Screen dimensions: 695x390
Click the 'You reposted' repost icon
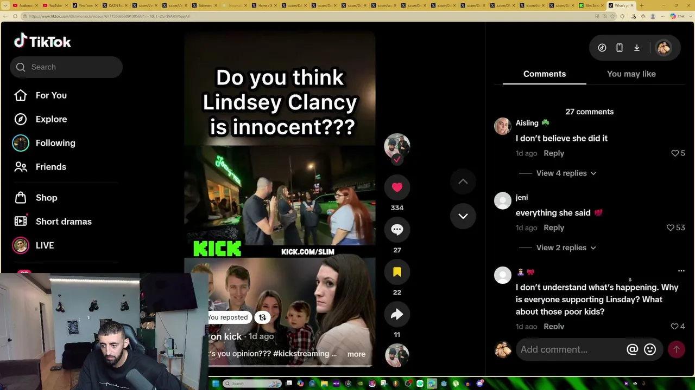click(x=262, y=317)
